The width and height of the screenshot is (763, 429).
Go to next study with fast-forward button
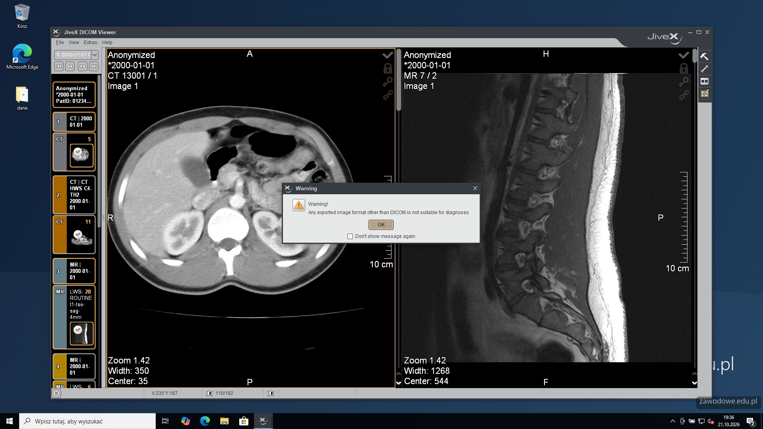[x=82, y=66]
